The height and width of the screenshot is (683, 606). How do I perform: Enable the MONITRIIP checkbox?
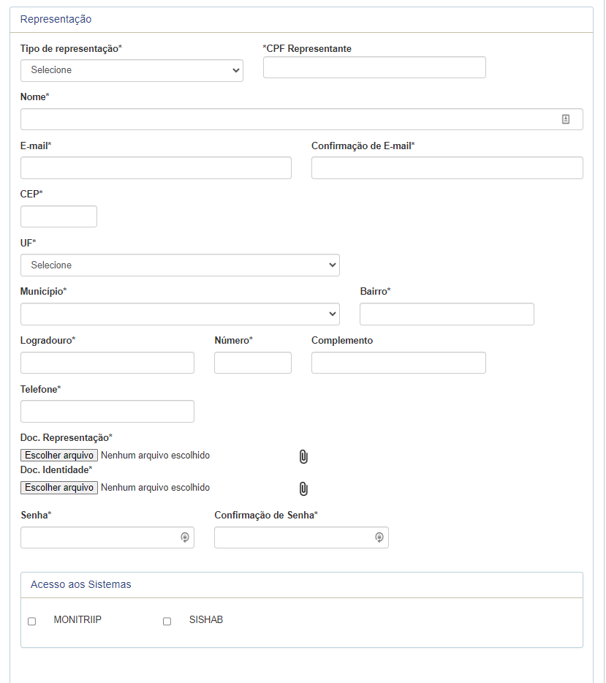31,621
